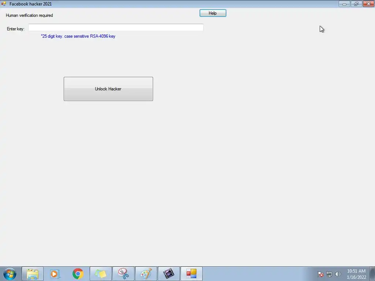Open Google Chrome from the taskbar
Image resolution: width=375 pixels, height=281 pixels.
78,274
